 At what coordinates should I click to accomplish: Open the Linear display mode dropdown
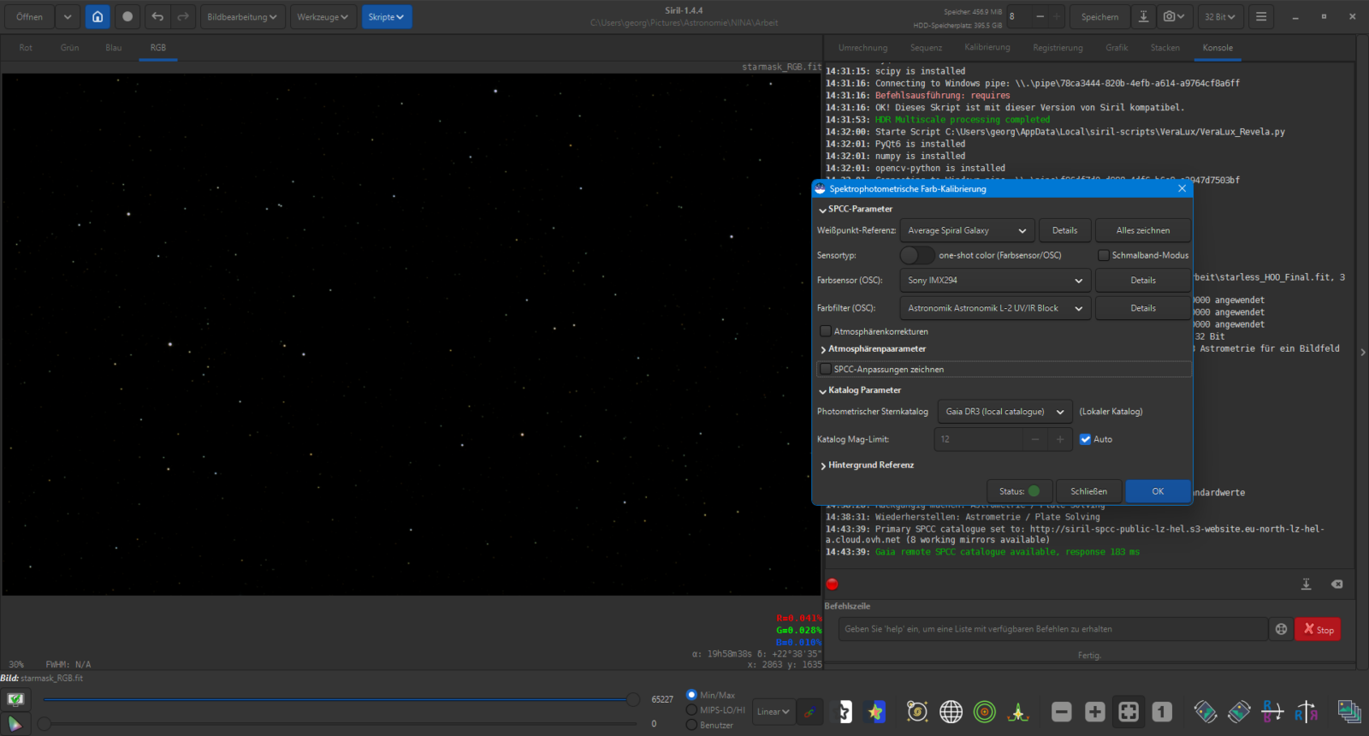click(773, 712)
